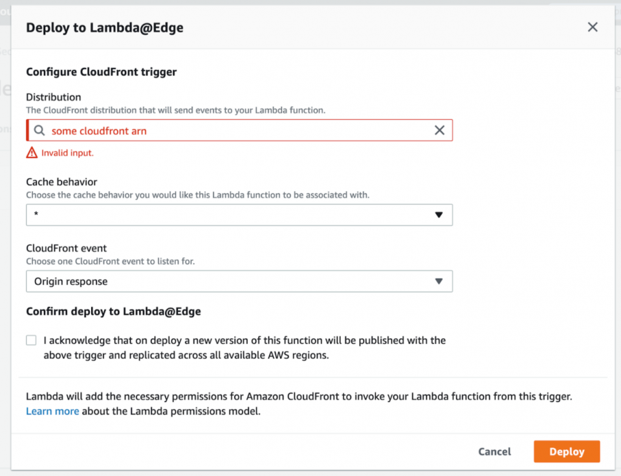Check the acknowledge deploy checkbox

(32, 340)
